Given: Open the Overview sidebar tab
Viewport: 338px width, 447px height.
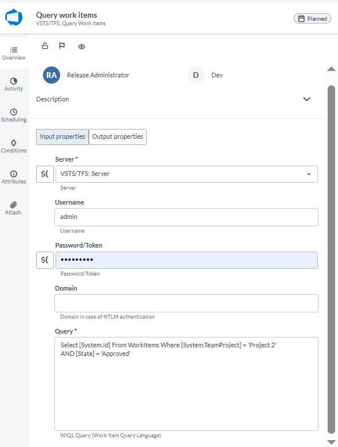Looking at the screenshot, I should click(14, 53).
